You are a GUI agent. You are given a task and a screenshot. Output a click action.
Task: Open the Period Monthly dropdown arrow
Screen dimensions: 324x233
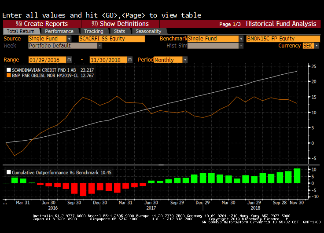[x=185, y=60]
